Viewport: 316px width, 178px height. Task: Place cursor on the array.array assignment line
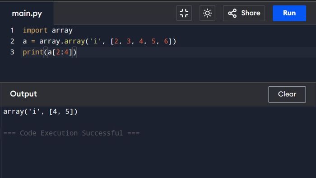[99, 41]
